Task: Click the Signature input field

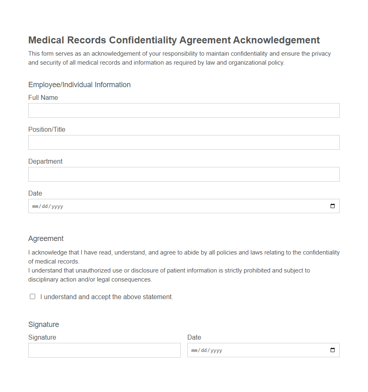Action: (x=104, y=350)
